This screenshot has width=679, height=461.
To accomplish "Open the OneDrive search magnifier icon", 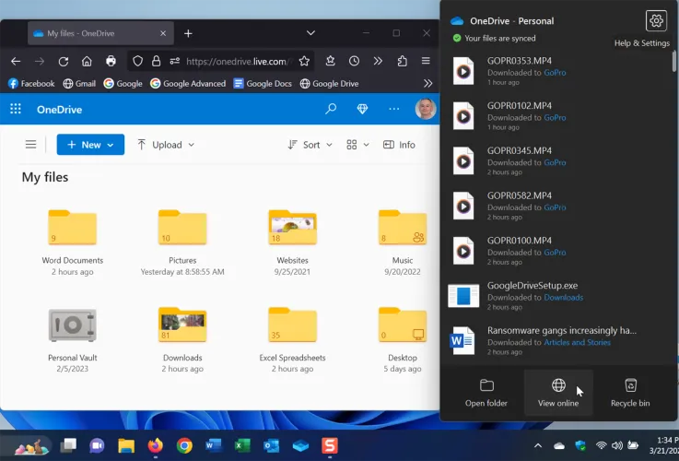I will [x=331, y=109].
